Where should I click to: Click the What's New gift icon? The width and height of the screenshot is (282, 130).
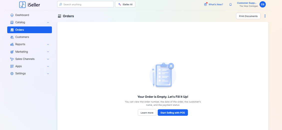[x=205, y=4]
